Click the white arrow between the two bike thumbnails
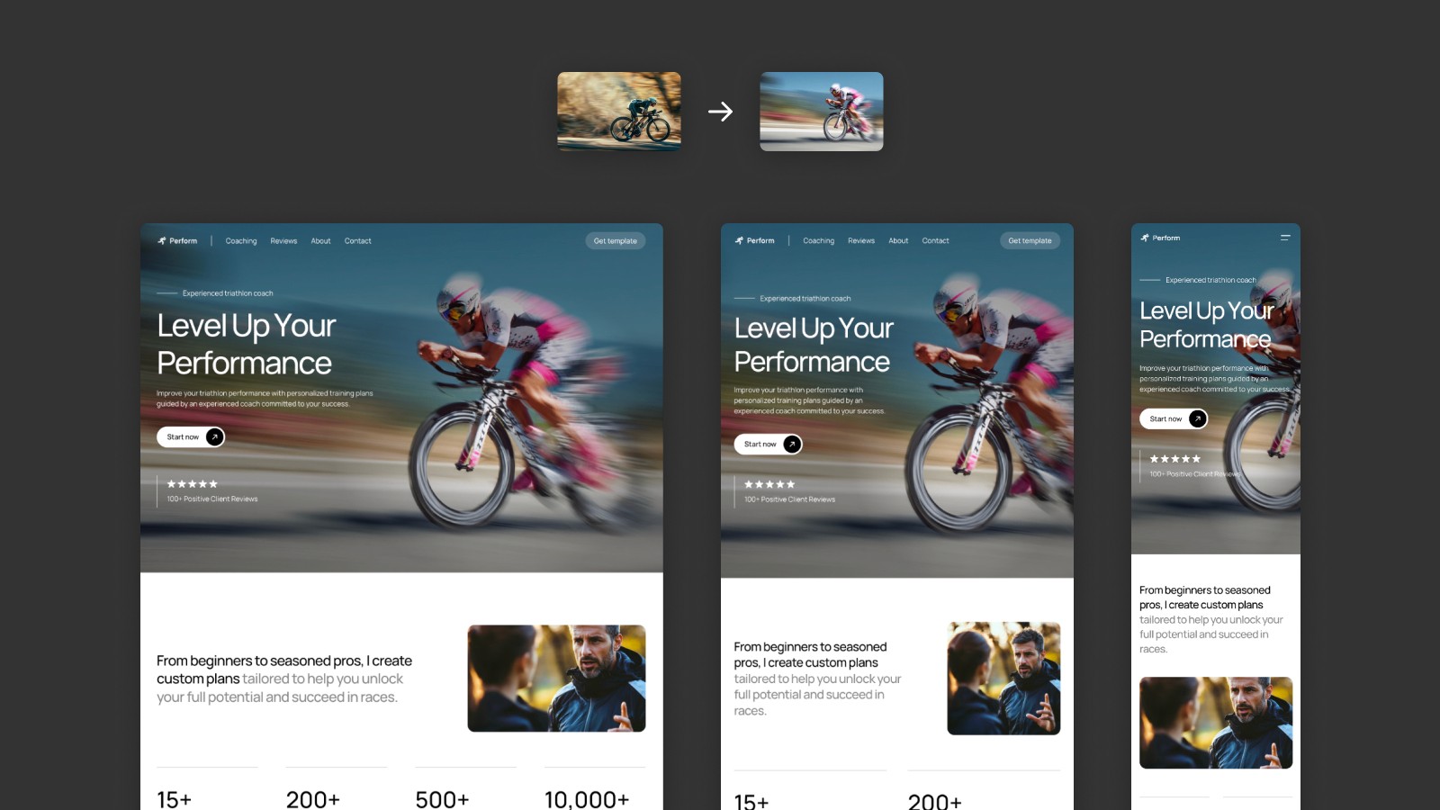Image resolution: width=1440 pixels, height=810 pixels. (x=720, y=111)
